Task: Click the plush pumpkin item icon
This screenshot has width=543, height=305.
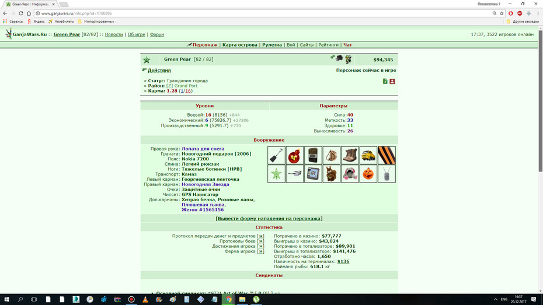Action: click(368, 174)
